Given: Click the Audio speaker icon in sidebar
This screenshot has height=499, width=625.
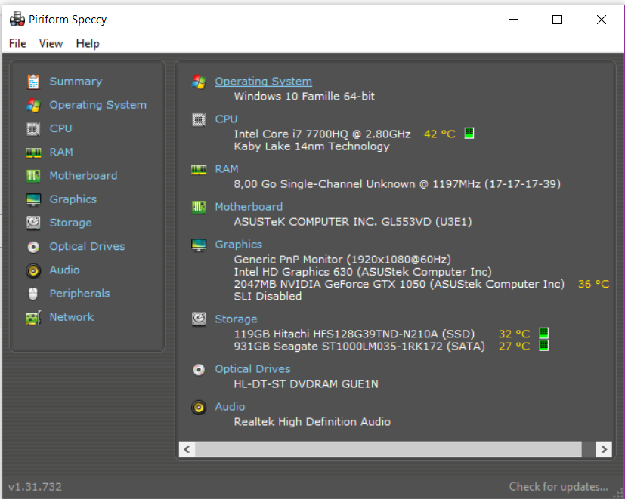Looking at the screenshot, I should 33,270.
